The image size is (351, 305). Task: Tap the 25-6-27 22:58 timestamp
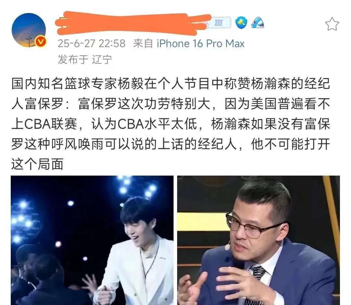(92, 44)
